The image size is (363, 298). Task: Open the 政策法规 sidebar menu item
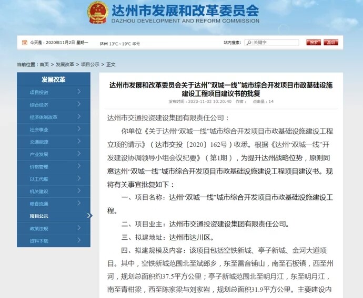click(39, 228)
